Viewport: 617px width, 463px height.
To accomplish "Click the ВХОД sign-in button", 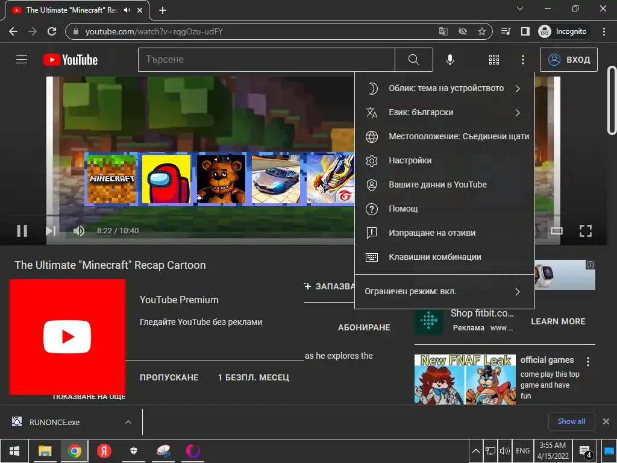I will tap(569, 60).
